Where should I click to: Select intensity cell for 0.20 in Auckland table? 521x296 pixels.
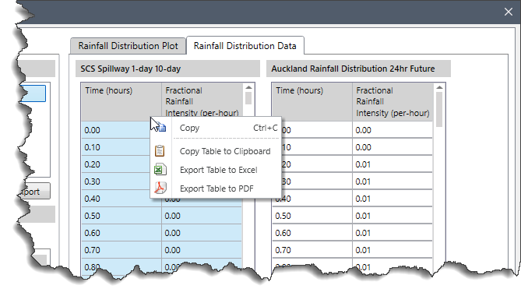click(393, 164)
